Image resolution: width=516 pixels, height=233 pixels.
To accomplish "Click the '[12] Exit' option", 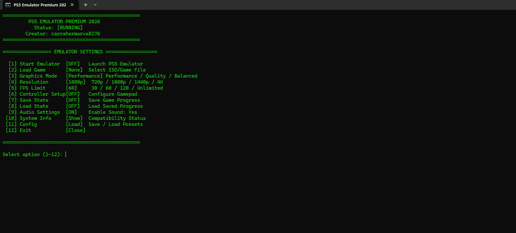I will (x=18, y=130).
